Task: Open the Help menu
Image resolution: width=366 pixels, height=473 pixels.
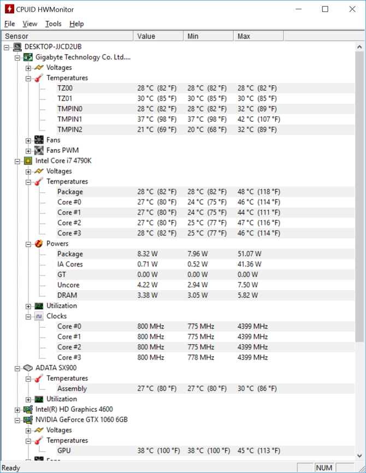Action: 76,24
